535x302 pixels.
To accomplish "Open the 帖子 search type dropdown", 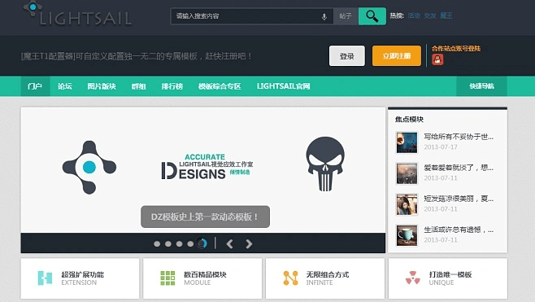I will click(x=346, y=16).
